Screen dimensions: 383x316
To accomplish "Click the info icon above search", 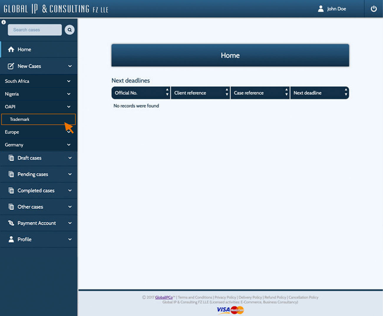I will pos(4,22).
